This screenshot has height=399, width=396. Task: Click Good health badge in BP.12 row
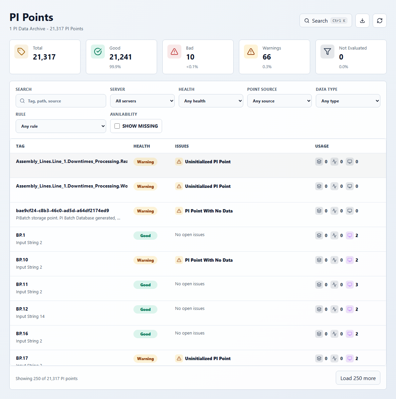coord(145,310)
